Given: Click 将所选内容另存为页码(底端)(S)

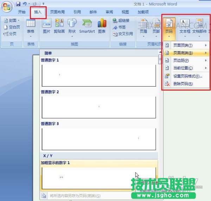Looking at the screenshot, I should (x=75, y=196).
